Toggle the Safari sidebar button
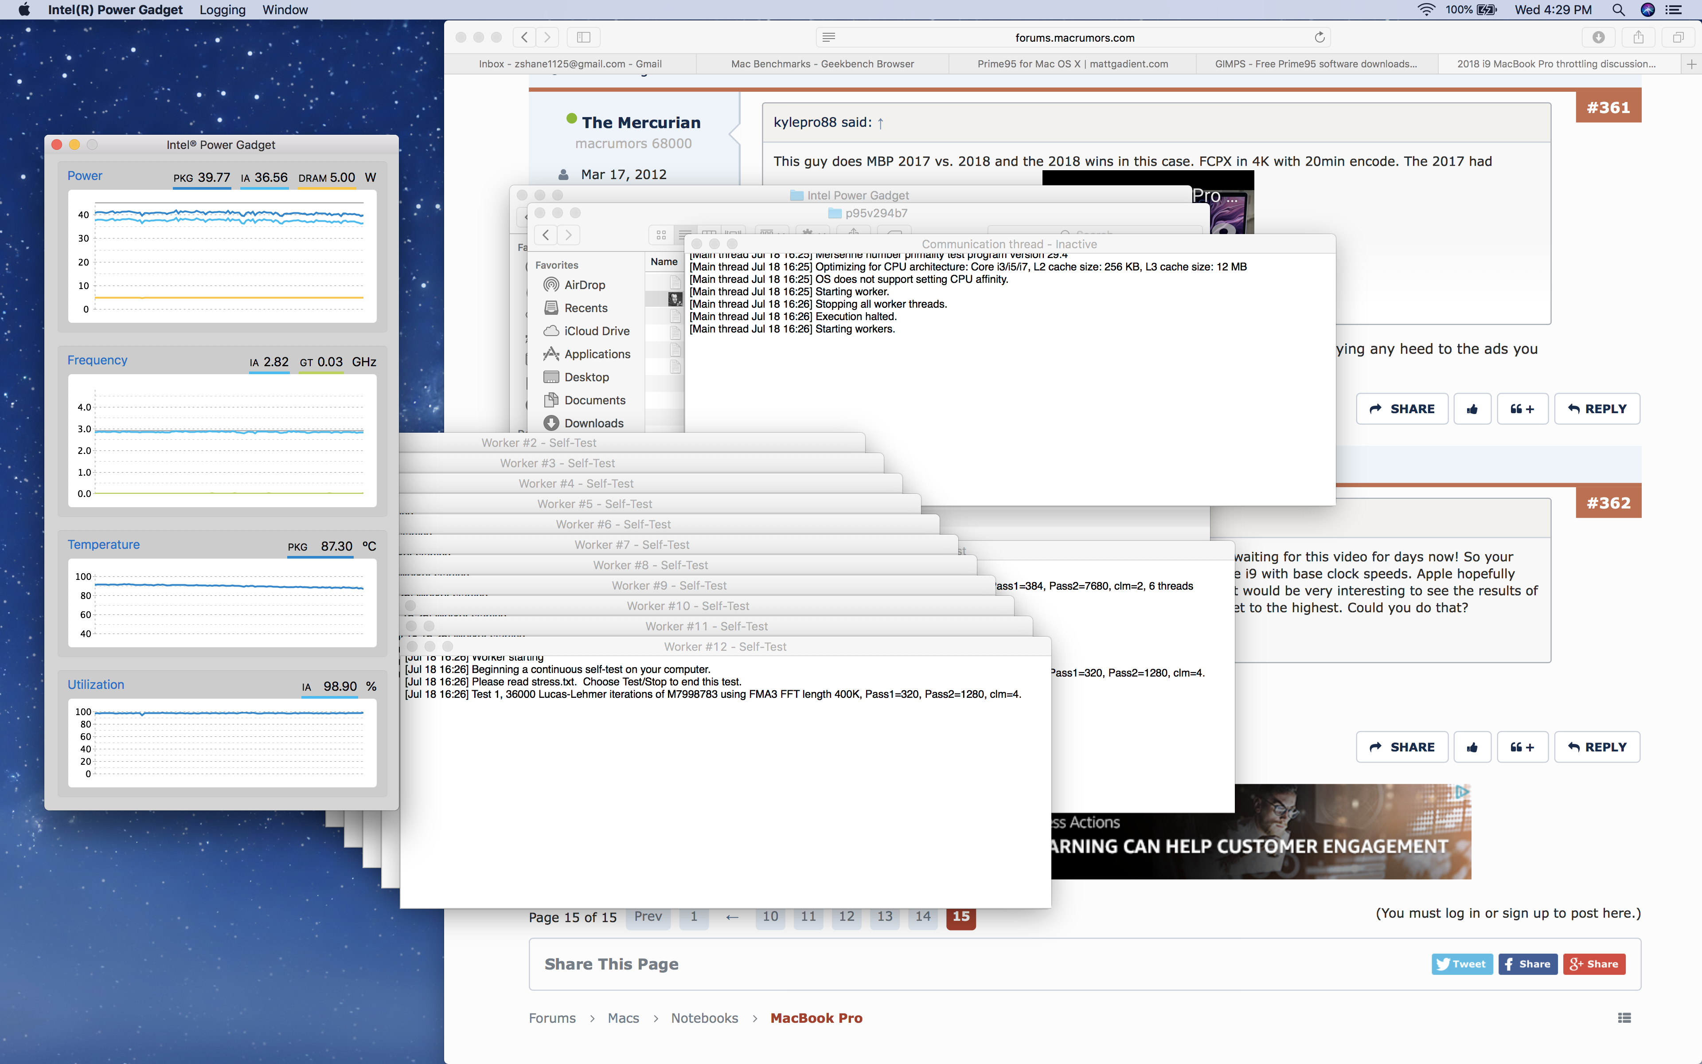This screenshot has height=1064, width=1702. point(583,37)
